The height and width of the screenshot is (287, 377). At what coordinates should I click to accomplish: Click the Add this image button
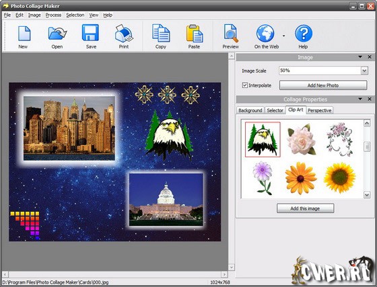[x=305, y=208]
